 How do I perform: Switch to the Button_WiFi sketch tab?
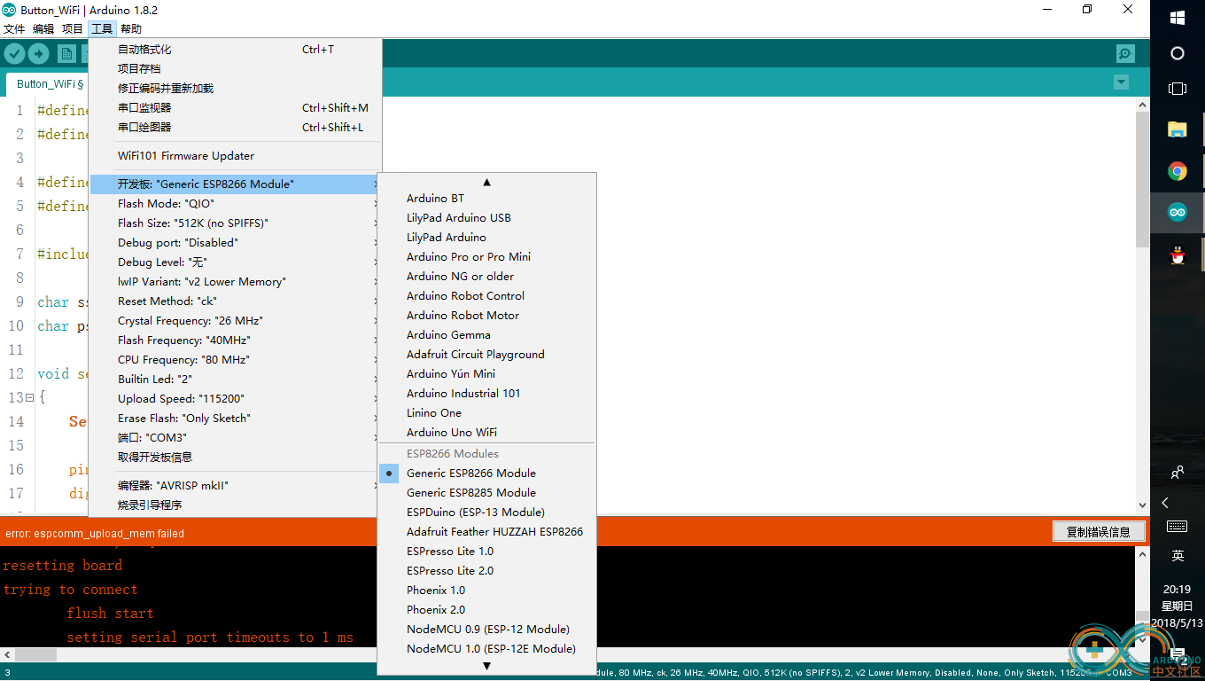coord(48,84)
